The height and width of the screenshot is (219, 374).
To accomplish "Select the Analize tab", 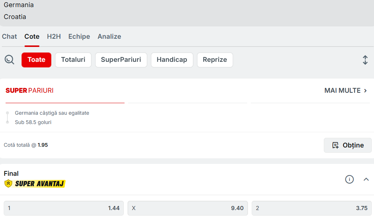I will point(109,36).
